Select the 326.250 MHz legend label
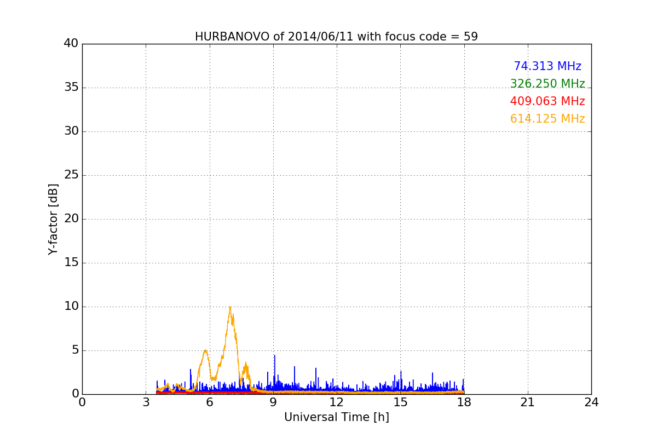657x438 pixels. [547, 84]
